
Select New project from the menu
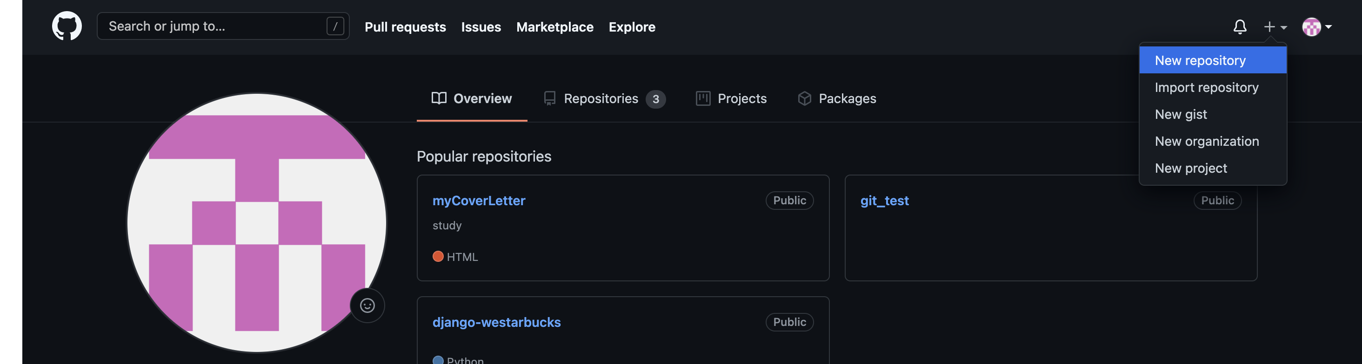pos(1191,168)
